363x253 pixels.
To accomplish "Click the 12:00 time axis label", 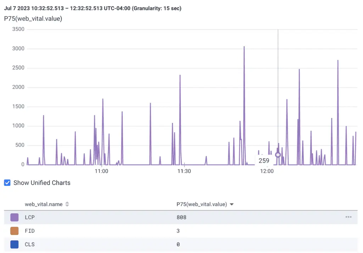I will [x=267, y=171].
